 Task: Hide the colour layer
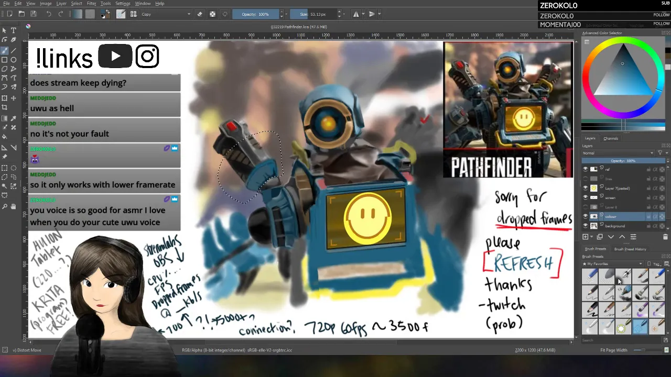point(585,216)
